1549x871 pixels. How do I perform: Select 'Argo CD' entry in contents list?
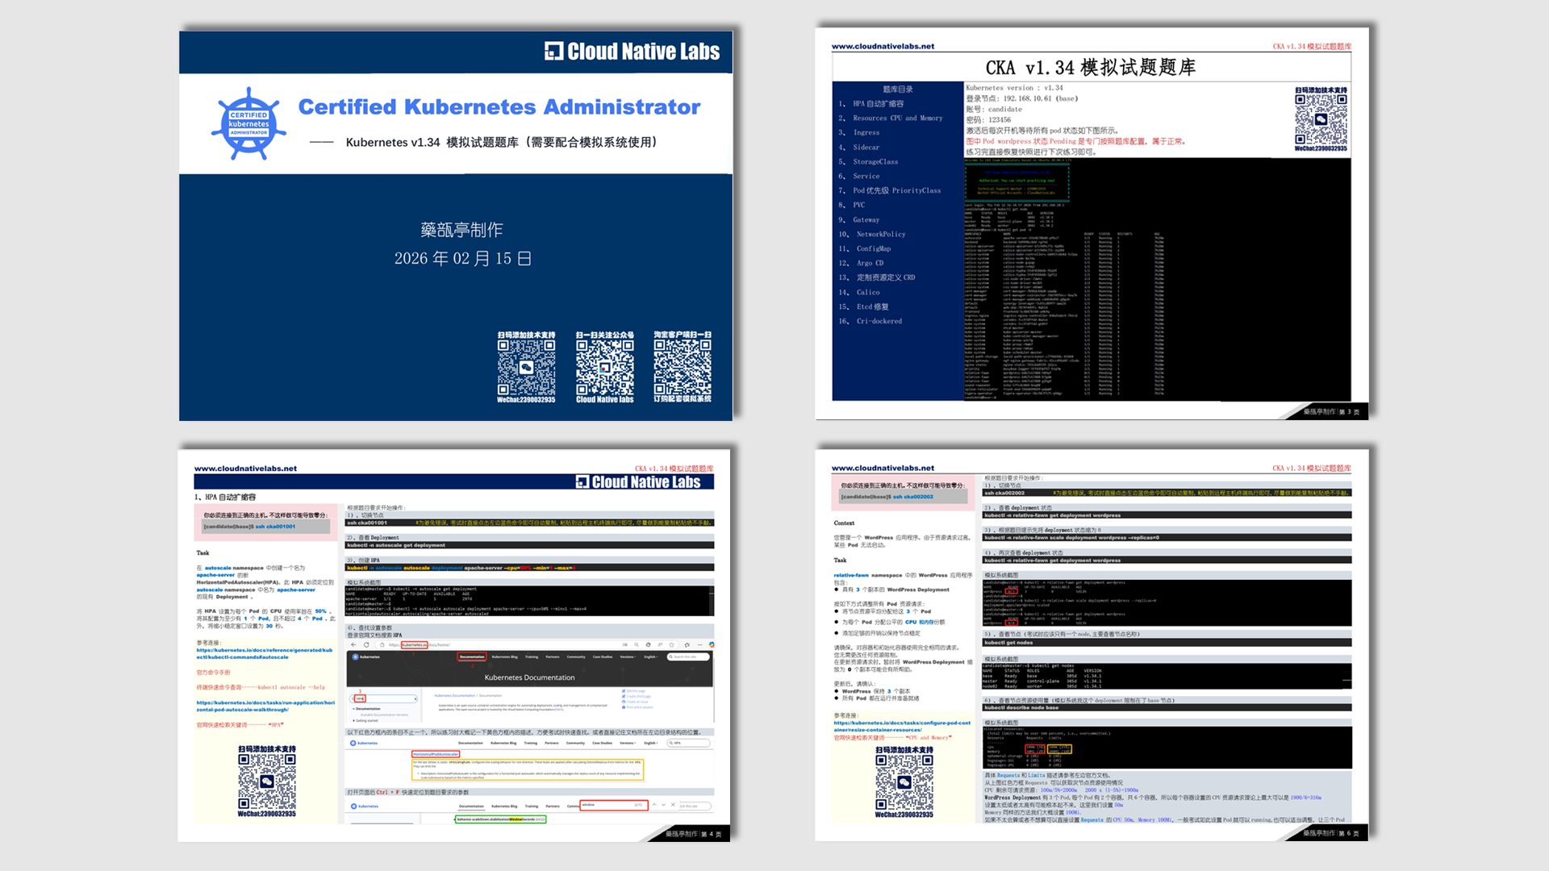pos(870,263)
